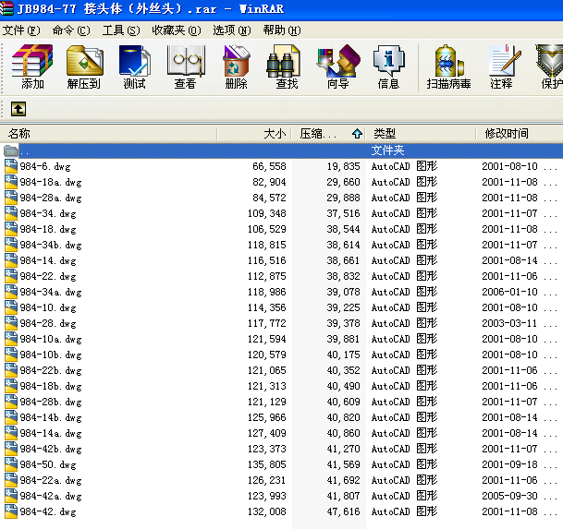Screen dimensions: 563x529
Task: Click the file icon beside 984-22.dwg
Action: (11, 276)
